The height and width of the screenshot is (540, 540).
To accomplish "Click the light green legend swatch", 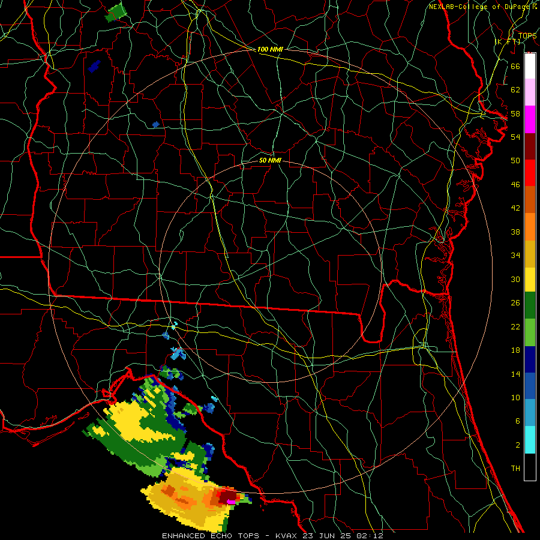I will click(x=530, y=332).
